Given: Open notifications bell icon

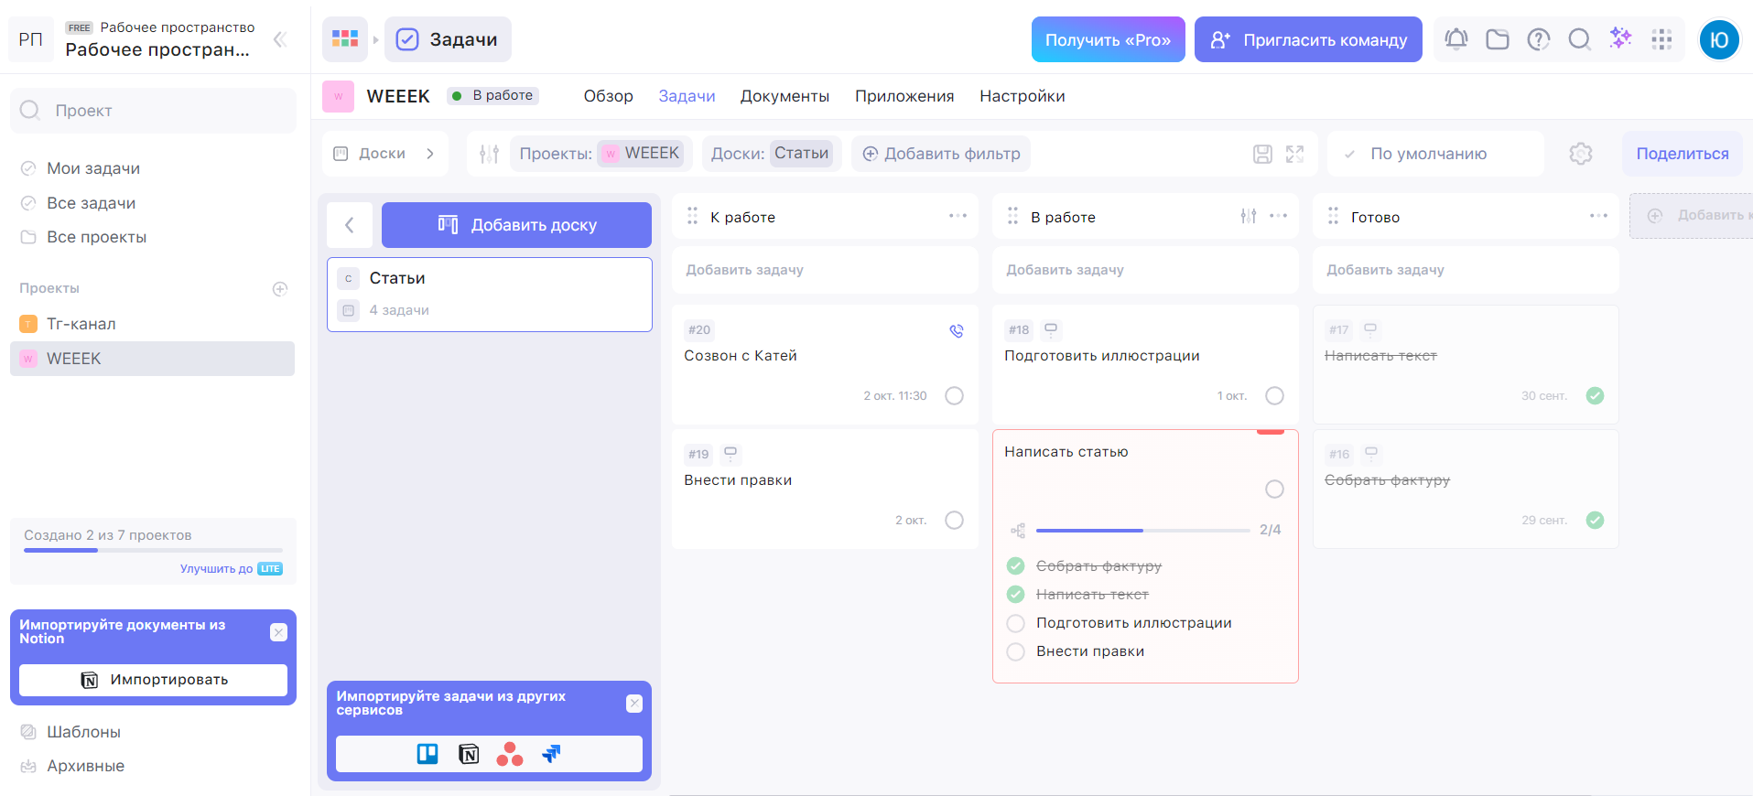Looking at the screenshot, I should tap(1456, 39).
